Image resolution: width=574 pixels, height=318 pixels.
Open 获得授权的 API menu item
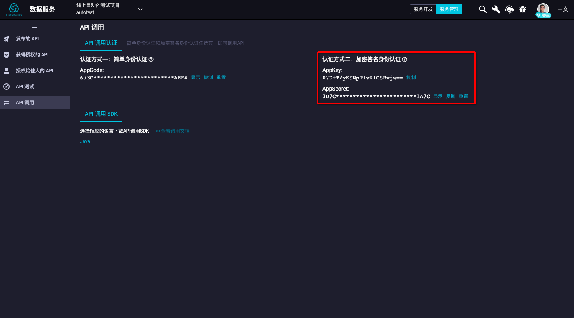[35, 55]
